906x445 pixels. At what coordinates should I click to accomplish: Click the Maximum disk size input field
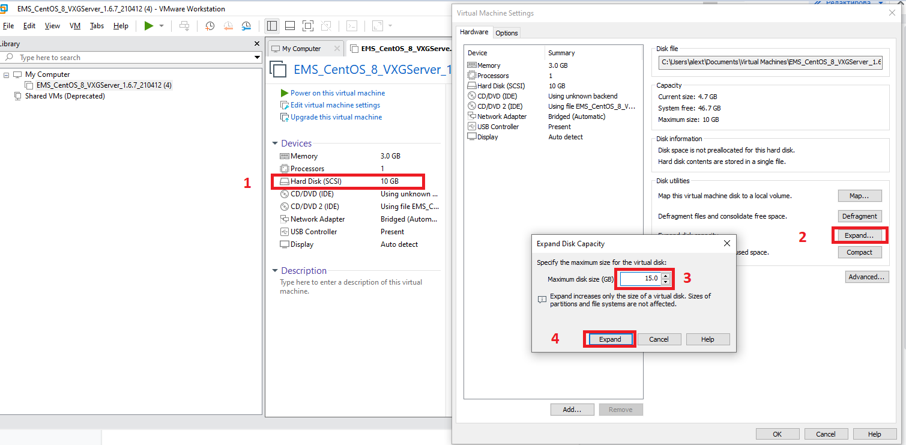click(640, 279)
